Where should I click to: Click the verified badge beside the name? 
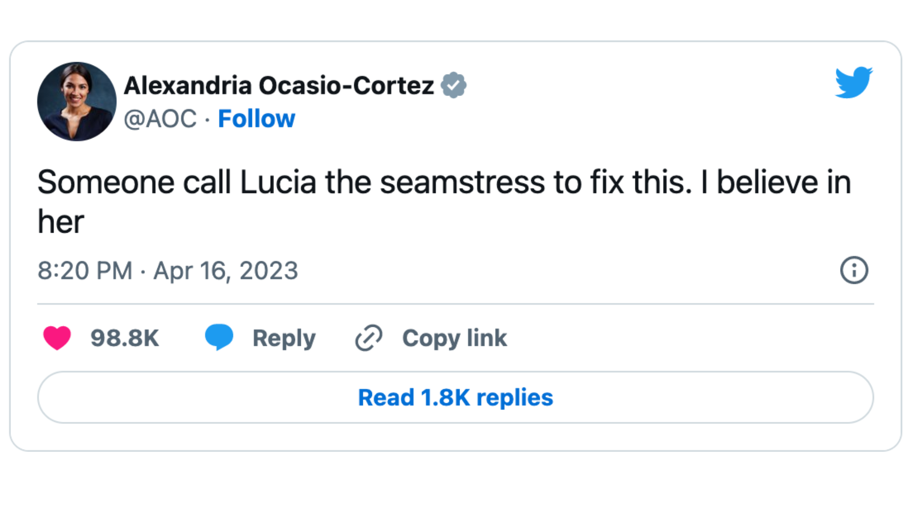[453, 86]
